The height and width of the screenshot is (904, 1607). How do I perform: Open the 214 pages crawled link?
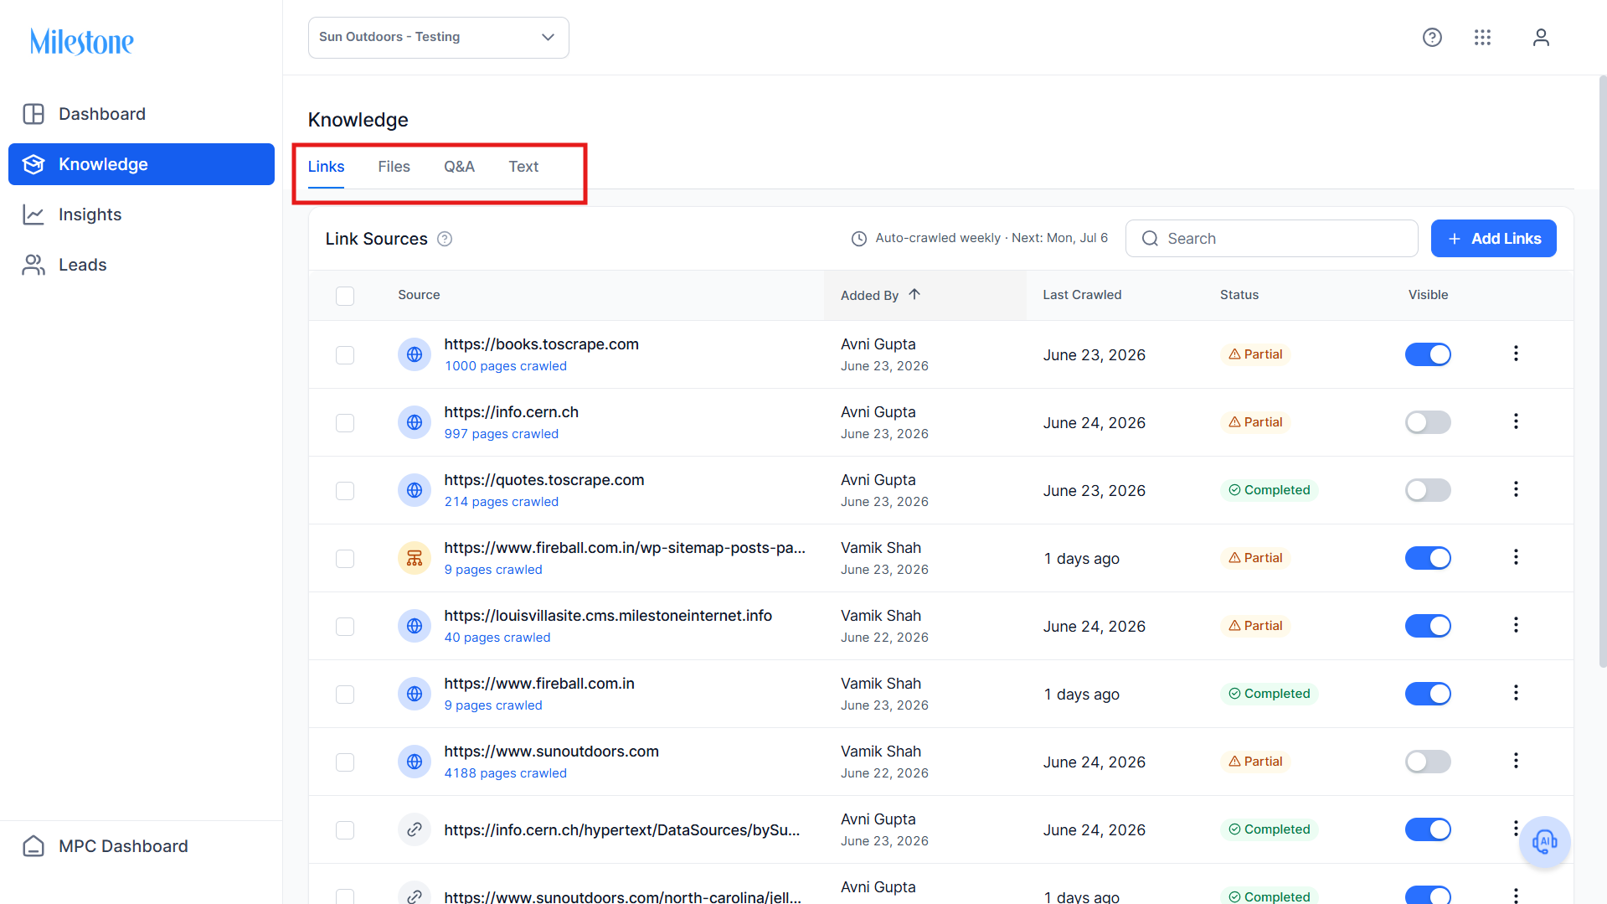click(x=502, y=502)
